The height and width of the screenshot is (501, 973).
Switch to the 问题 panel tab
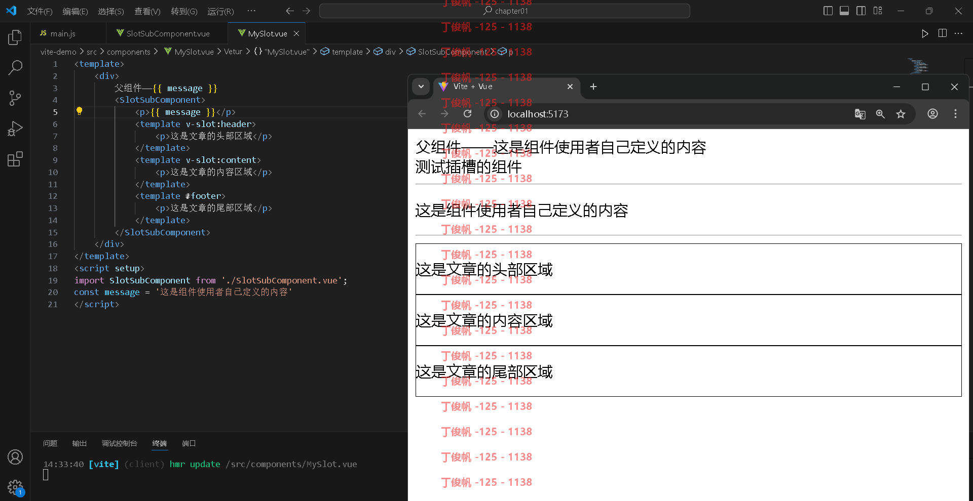50,443
